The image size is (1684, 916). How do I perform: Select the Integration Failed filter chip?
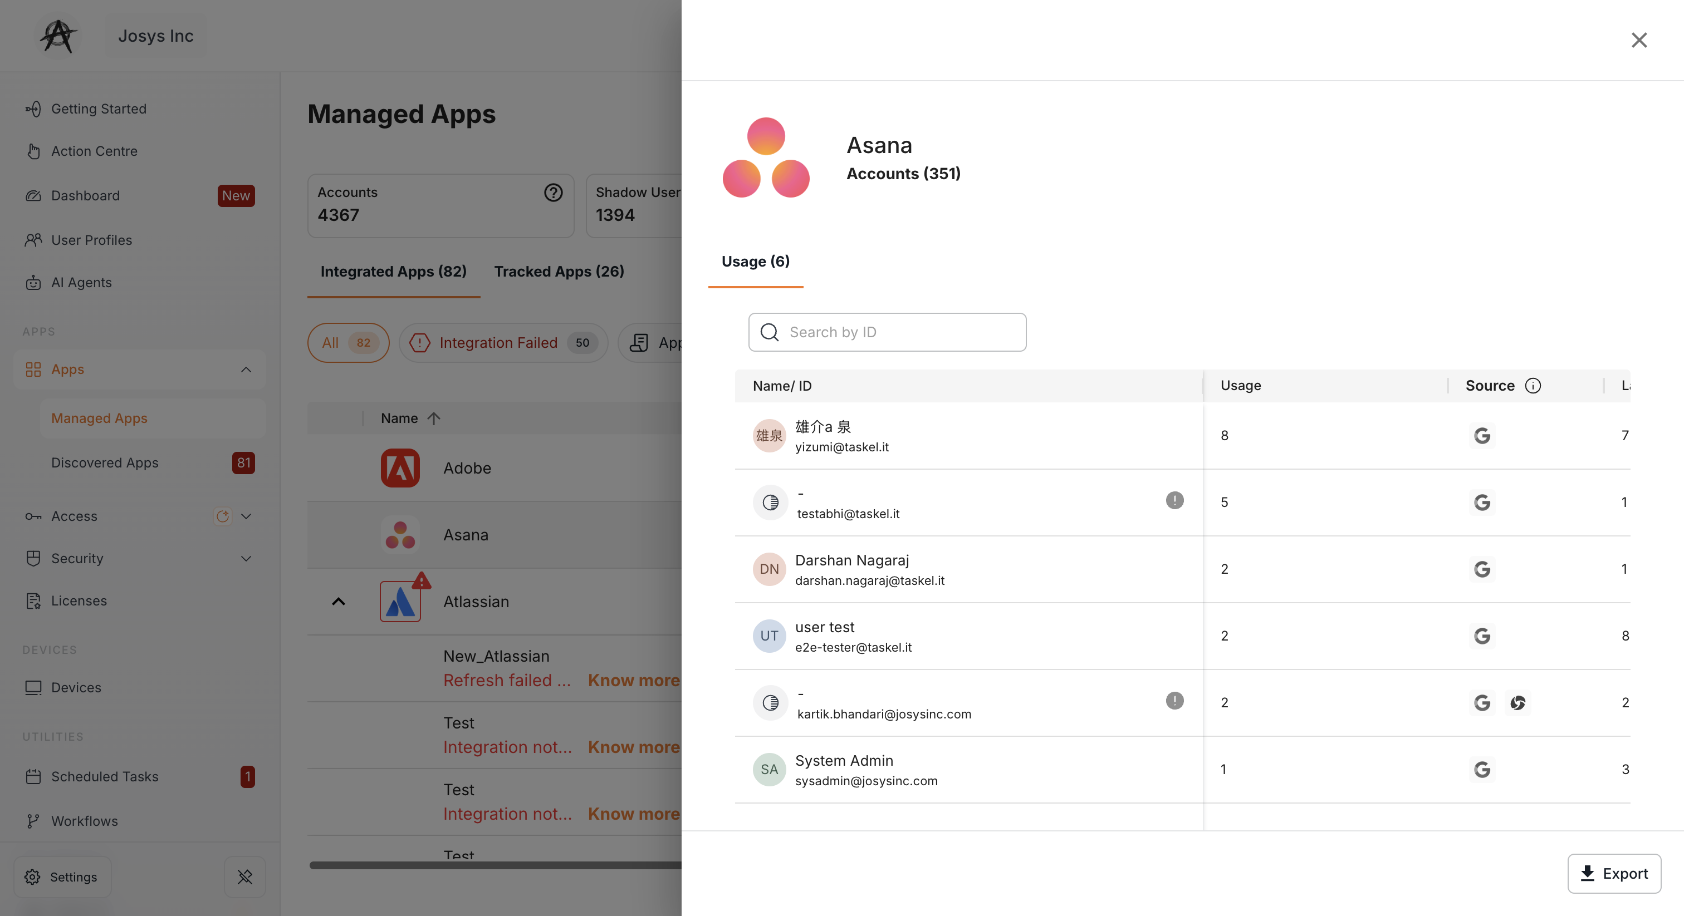pos(503,343)
